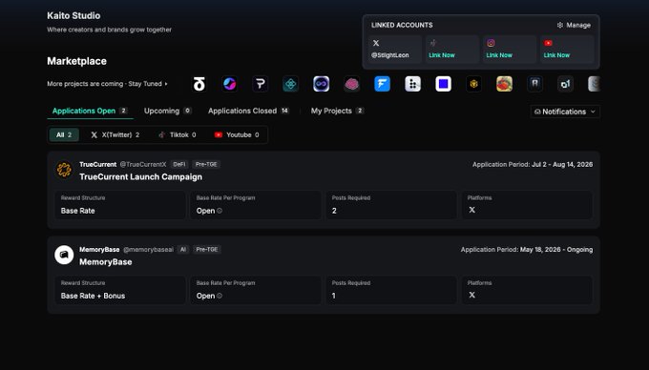Open the white P-shaped project icon
Screen dimensions: 649x370
tap(261, 84)
